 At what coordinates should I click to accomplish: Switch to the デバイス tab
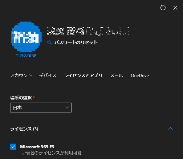point(48,75)
